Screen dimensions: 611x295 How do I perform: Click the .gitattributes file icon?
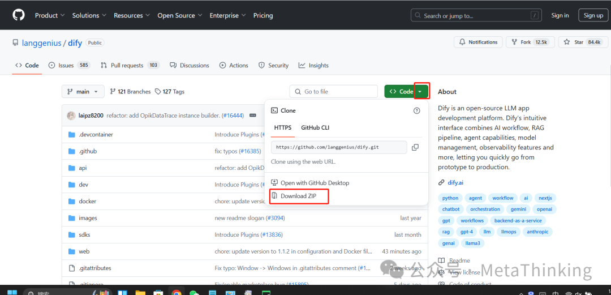click(71, 268)
